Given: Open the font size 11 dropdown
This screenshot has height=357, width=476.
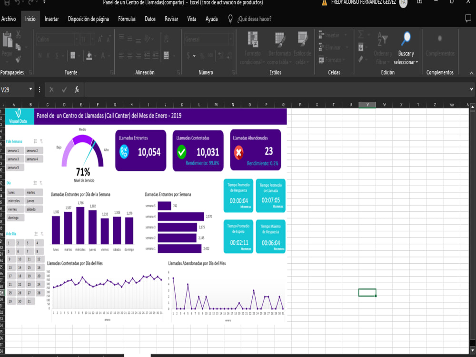Looking at the screenshot, I should point(93,40).
